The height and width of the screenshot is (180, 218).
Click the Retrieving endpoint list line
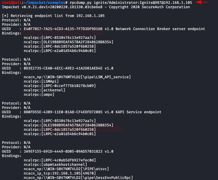53,16
